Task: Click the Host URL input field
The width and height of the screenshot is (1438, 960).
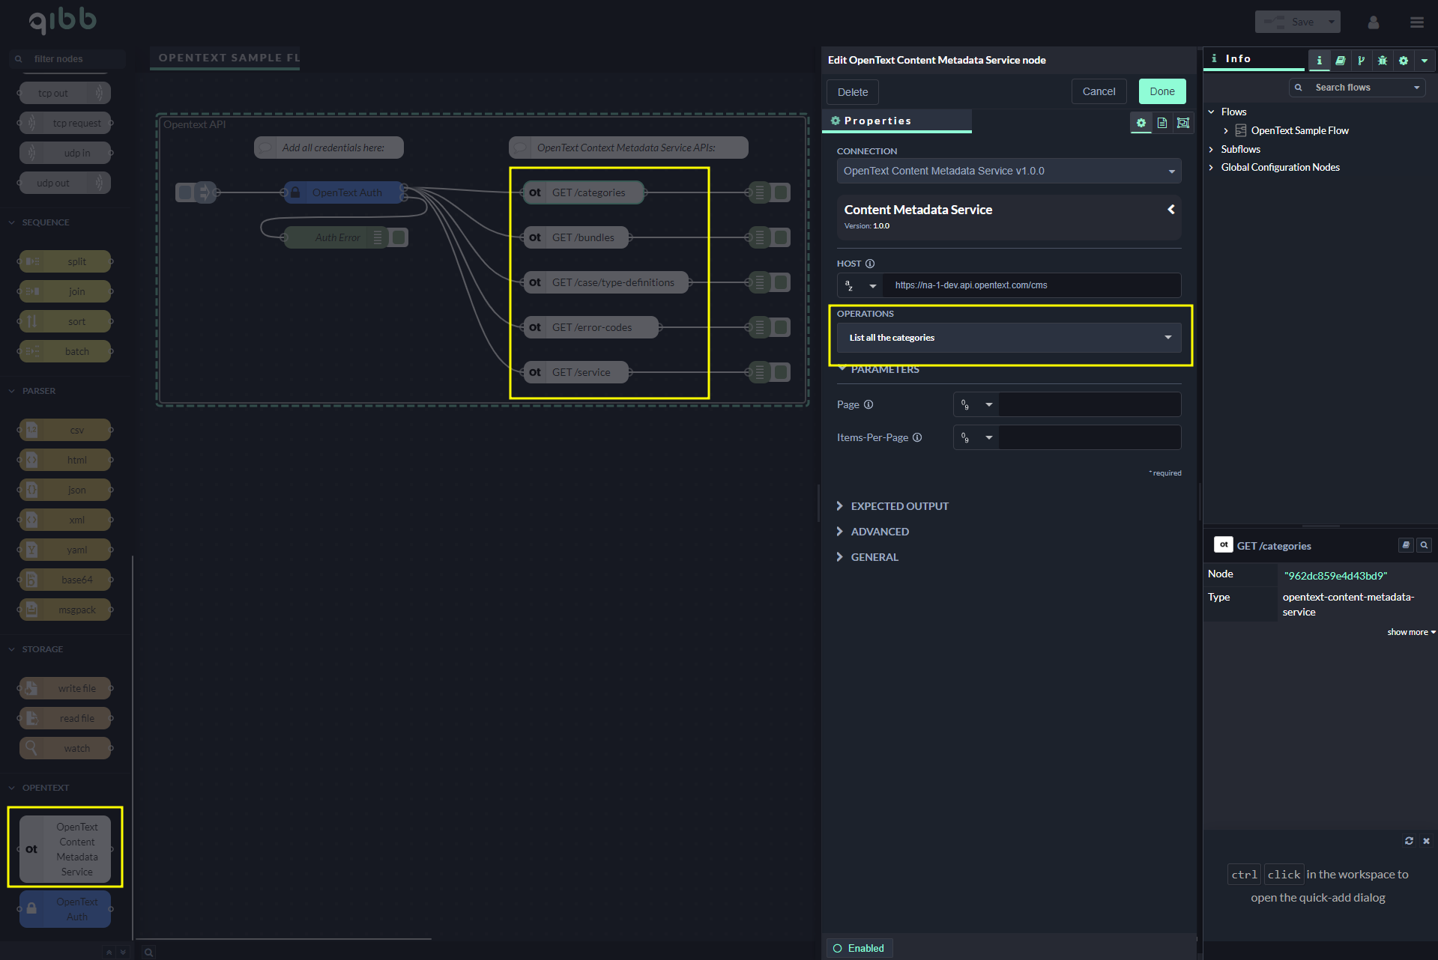Action: 1031,285
